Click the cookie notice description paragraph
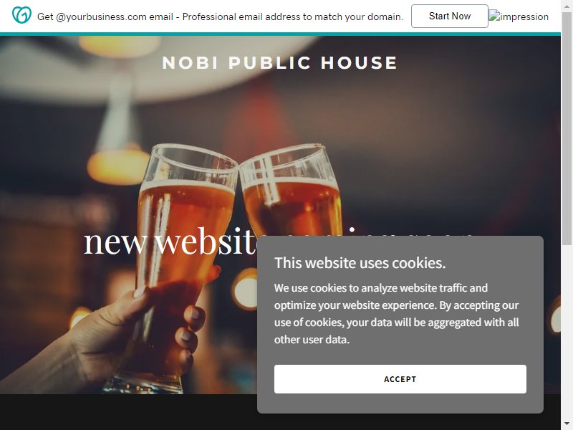This screenshot has height=430, width=573. (x=397, y=314)
